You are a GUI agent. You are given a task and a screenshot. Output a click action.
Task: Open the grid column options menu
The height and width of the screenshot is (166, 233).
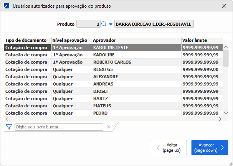pyautogui.click(x=226, y=41)
